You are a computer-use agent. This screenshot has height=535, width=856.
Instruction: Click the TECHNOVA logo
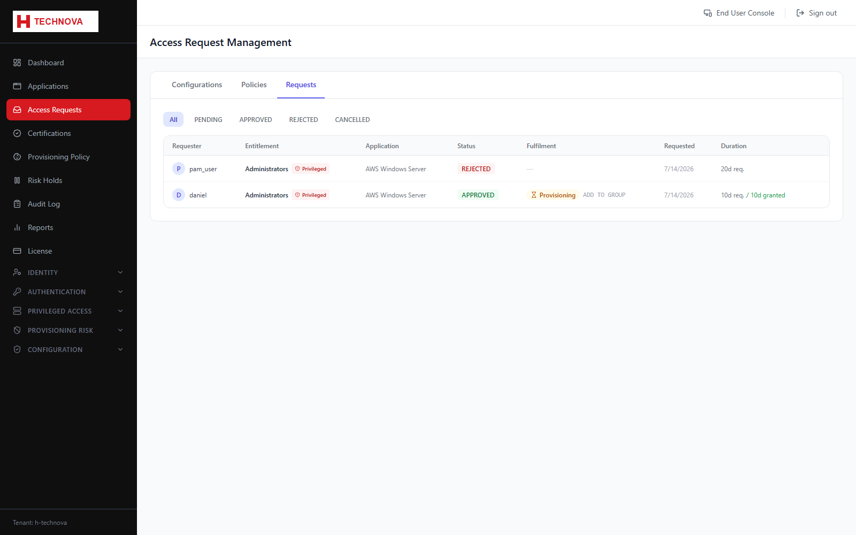56,21
